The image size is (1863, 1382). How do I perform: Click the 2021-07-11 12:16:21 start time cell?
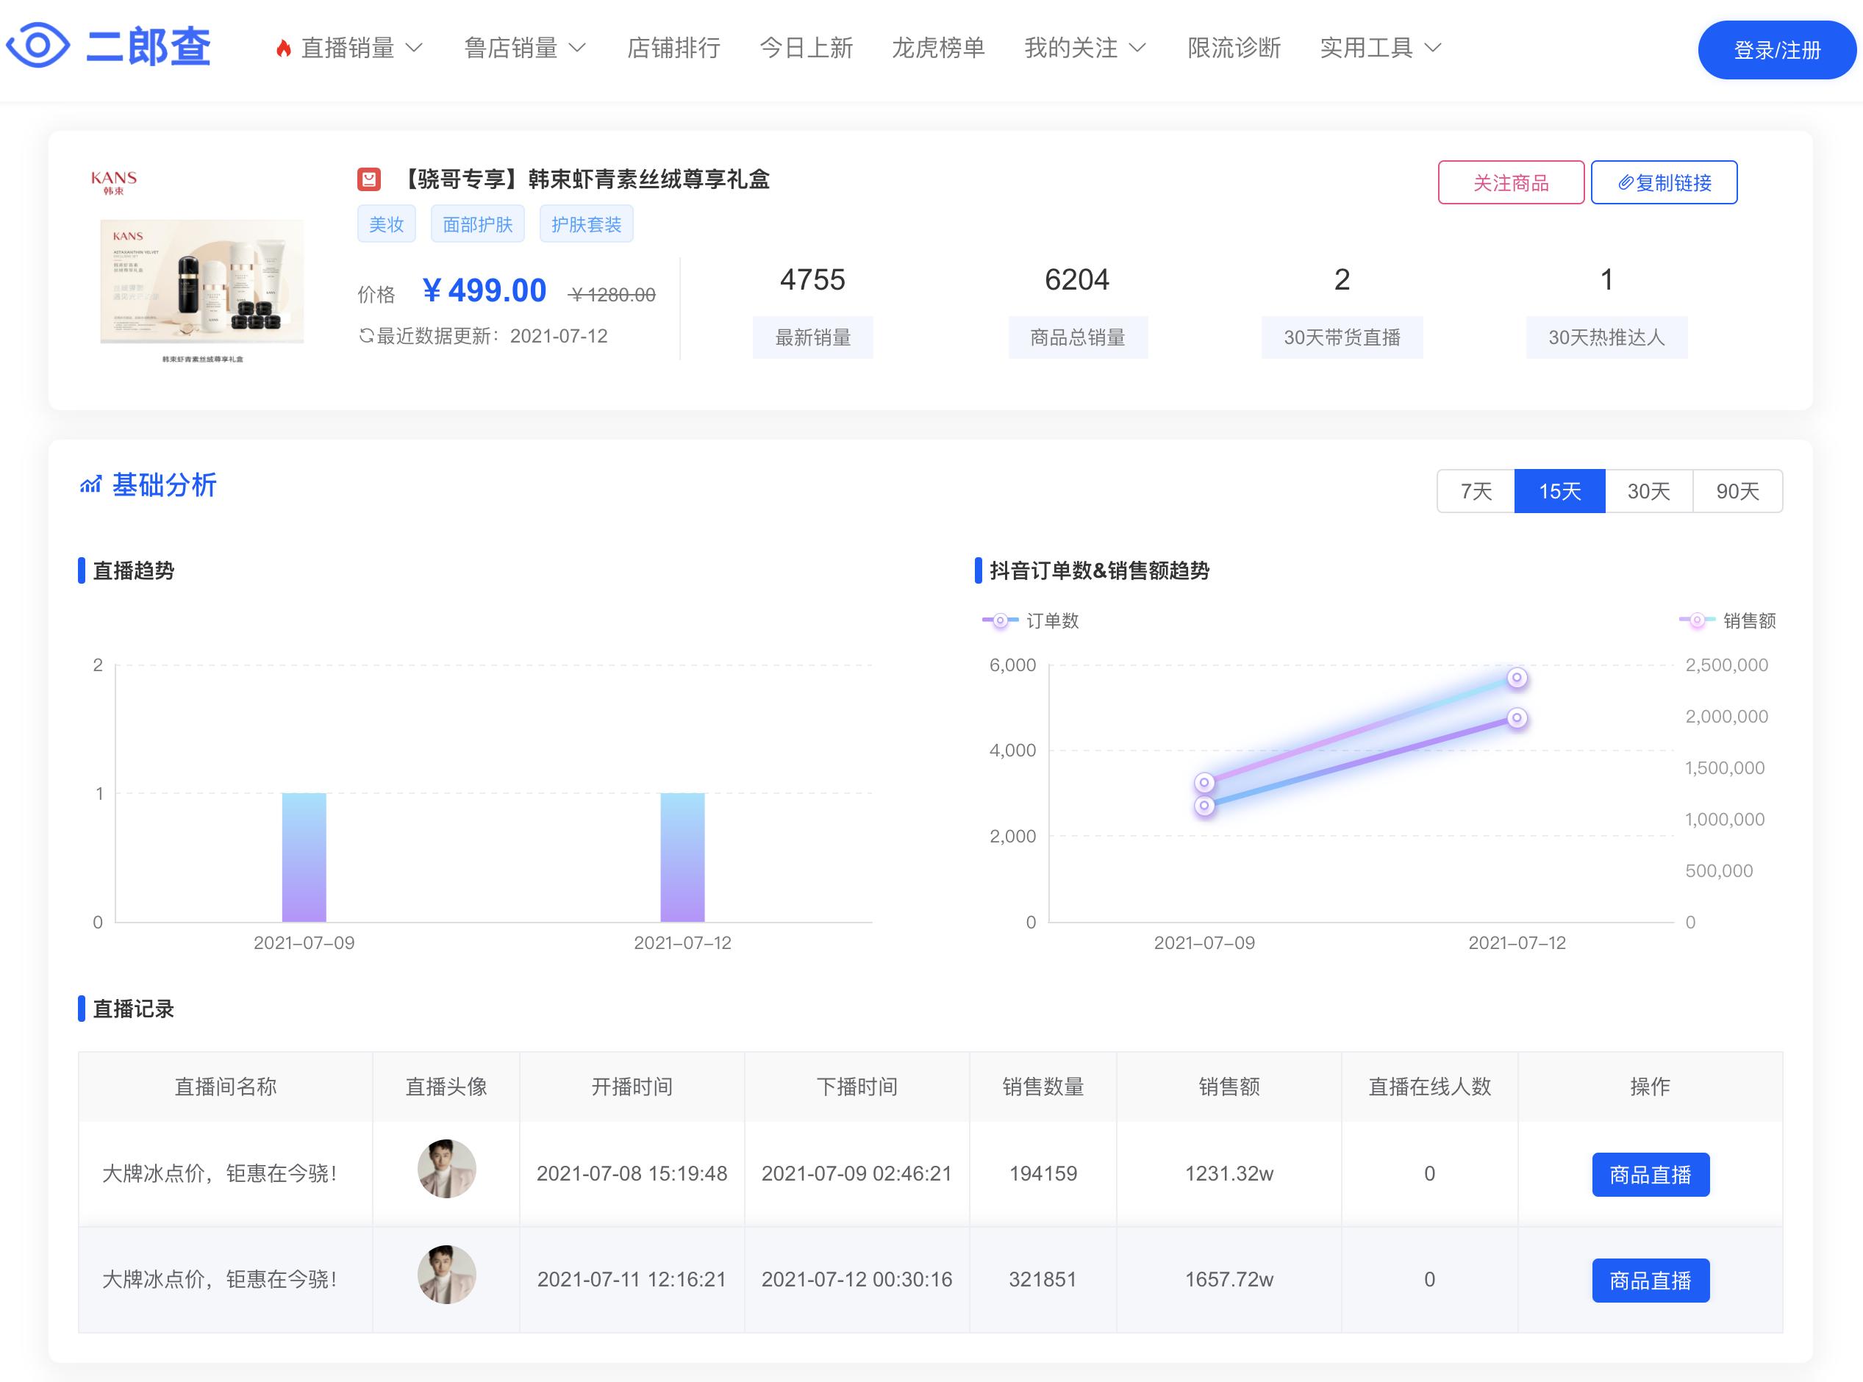pos(632,1279)
